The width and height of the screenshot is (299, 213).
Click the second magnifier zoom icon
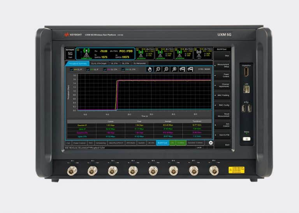coord(166,69)
